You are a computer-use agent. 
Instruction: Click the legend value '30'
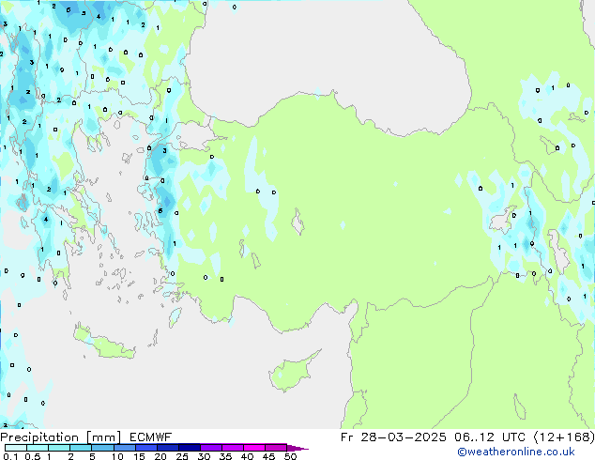(204, 456)
